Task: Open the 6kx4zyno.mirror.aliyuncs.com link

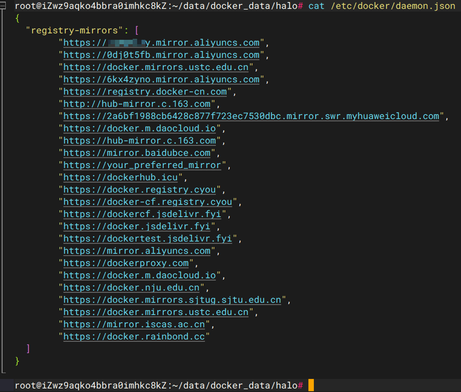Action: point(161,80)
